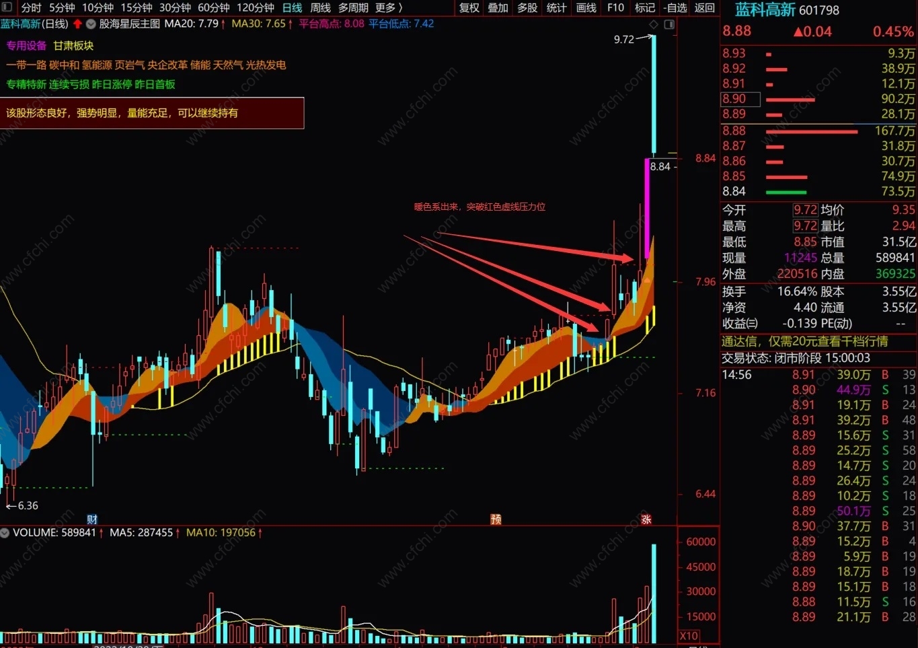
Task: Click the X10 scale label in volume pane
Action: [x=689, y=636]
